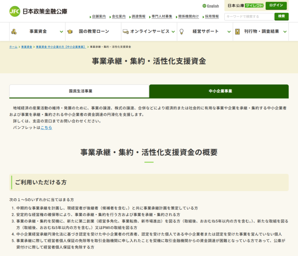Image resolution: width=298 pixels, height=256 pixels.
Task: Open the pamphlet via こちら link
Action: coord(46,128)
